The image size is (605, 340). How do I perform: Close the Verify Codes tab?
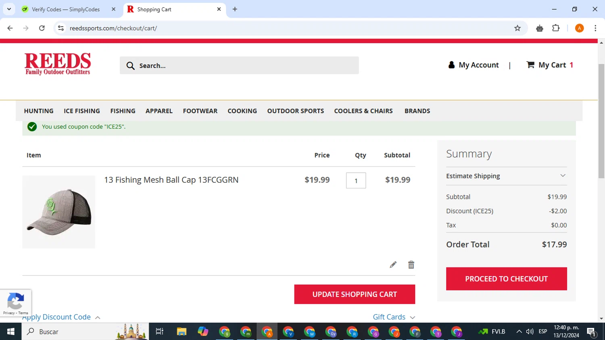click(113, 9)
